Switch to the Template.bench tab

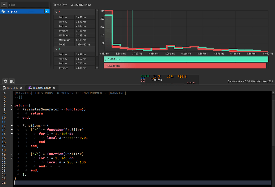point(43,88)
